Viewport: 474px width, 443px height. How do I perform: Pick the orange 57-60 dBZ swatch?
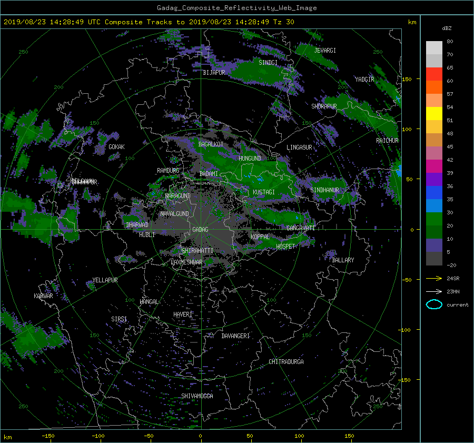(x=434, y=87)
